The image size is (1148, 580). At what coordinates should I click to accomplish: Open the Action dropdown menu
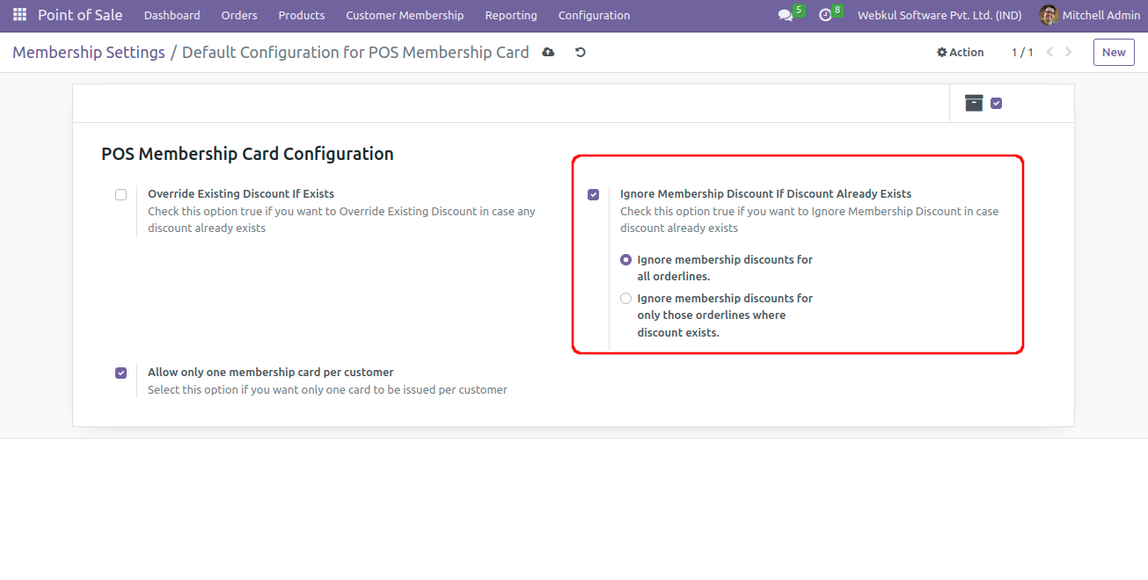pyautogui.click(x=960, y=53)
